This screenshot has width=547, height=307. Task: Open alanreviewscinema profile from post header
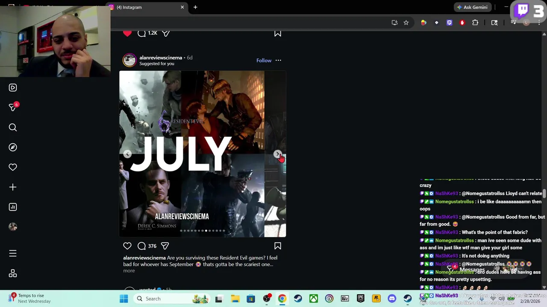tap(161, 58)
